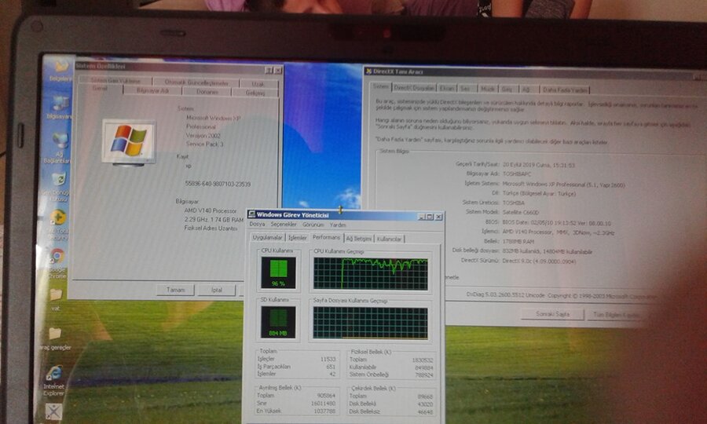
Task: Switch to the Müzik tab
Action: (486, 90)
